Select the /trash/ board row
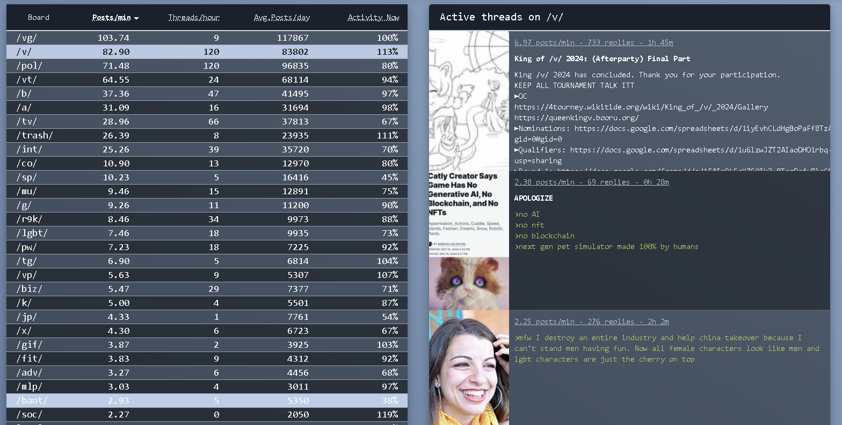This screenshot has width=842, height=425. (207, 136)
